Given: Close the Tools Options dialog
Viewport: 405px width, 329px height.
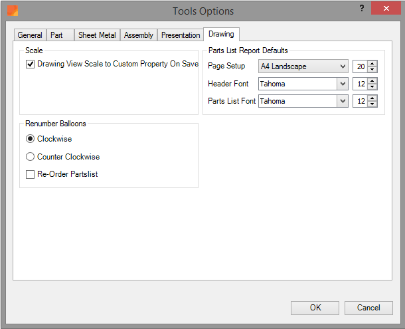Looking at the screenshot, I should coord(386,8).
